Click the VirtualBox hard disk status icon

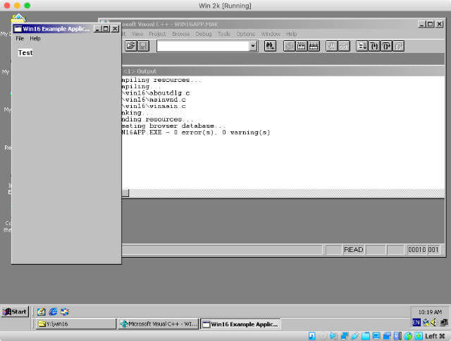[x=312, y=336]
